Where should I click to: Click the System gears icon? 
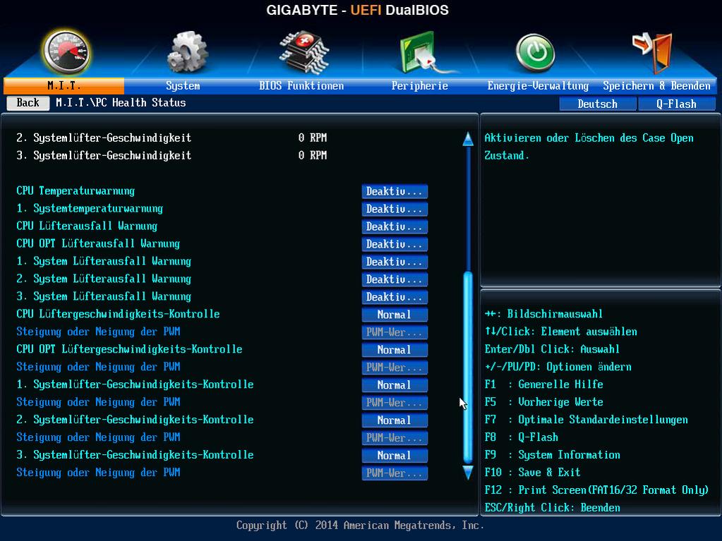click(188, 52)
